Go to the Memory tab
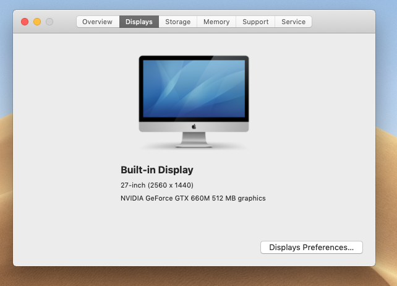The width and height of the screenshot is (397, 286). pos(216,22)
